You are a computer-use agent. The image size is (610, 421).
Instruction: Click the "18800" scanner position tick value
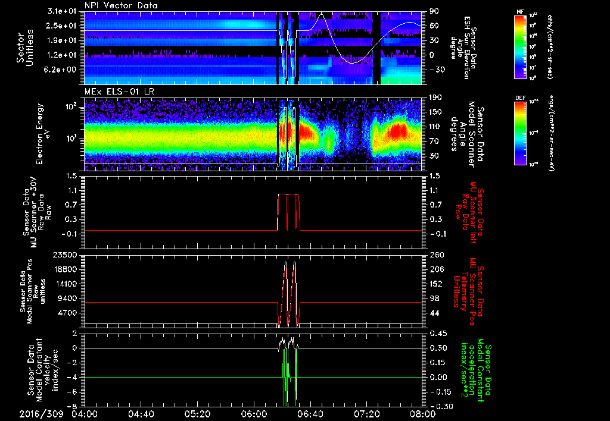click(66, 269)
